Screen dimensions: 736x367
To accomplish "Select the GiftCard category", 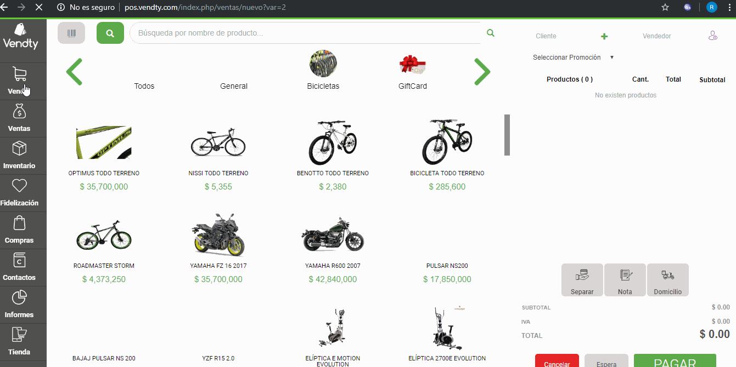I will 413,72.
